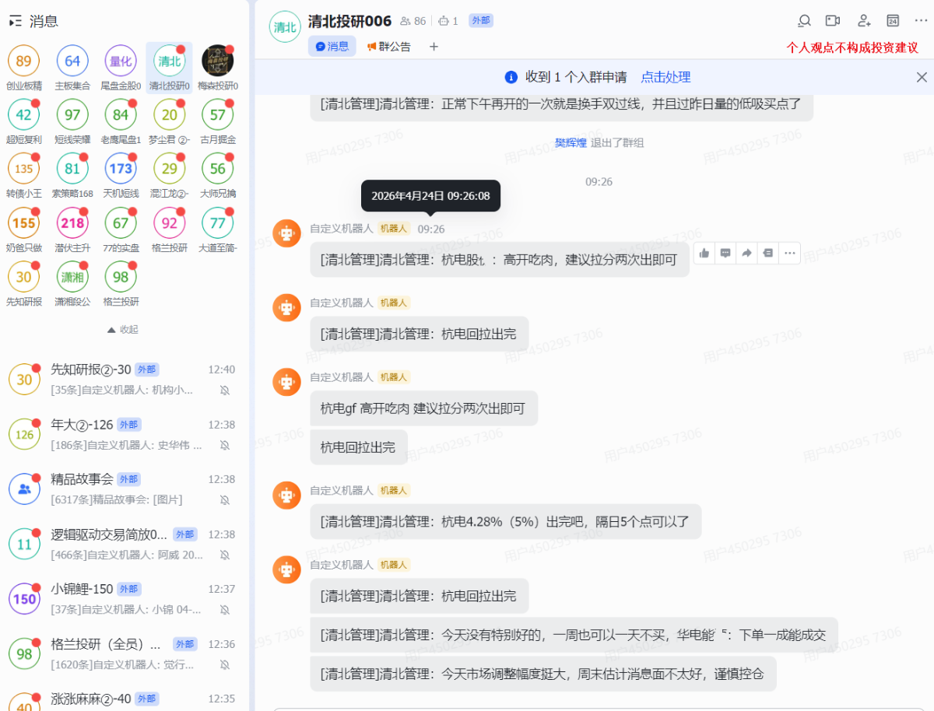The image size is (934, 711).
Task: Collapse the pinned chats with 收起
Action: pyautogui.click(x=123, y=330)
